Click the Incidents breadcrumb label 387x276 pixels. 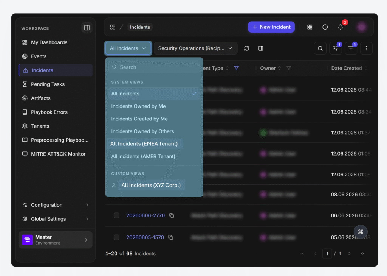pyautogui.click(x=140, y=27)
